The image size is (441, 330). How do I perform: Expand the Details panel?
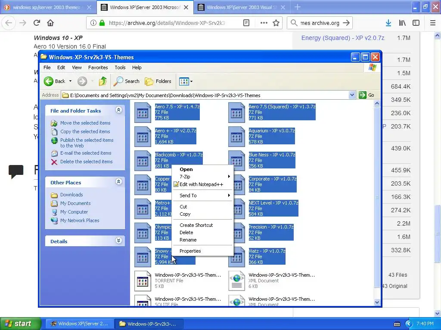(x=119, y=241)
